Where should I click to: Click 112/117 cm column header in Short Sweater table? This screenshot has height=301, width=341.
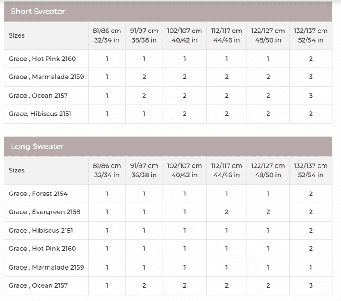click(226, 35)
